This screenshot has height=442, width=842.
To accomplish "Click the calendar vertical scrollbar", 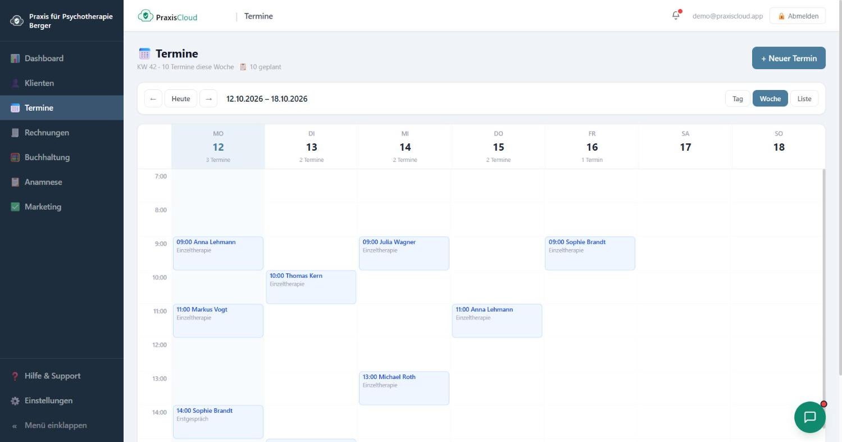I will pyautogui.click(x=823, y=298).
